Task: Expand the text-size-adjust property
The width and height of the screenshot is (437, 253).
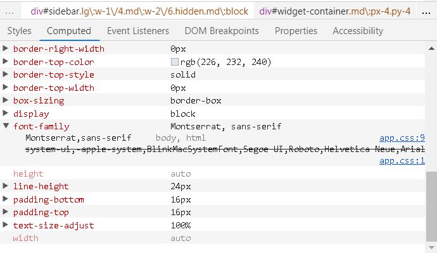Action: 5,225
